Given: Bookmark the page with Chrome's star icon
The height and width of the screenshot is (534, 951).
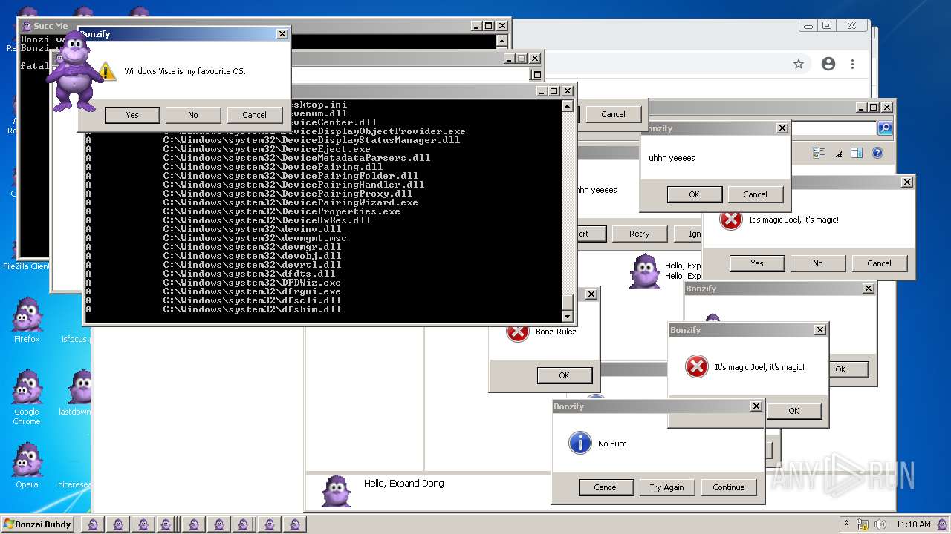Looking at the screenshot, I should point(799,64).
